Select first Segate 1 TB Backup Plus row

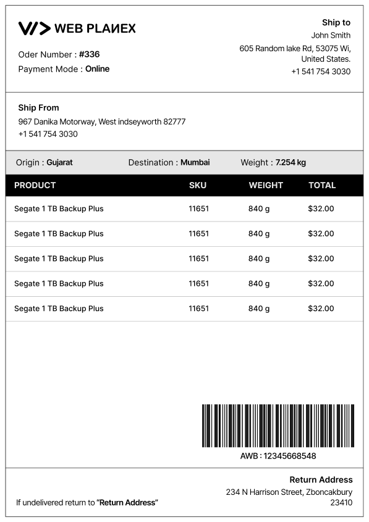(184, 209)
